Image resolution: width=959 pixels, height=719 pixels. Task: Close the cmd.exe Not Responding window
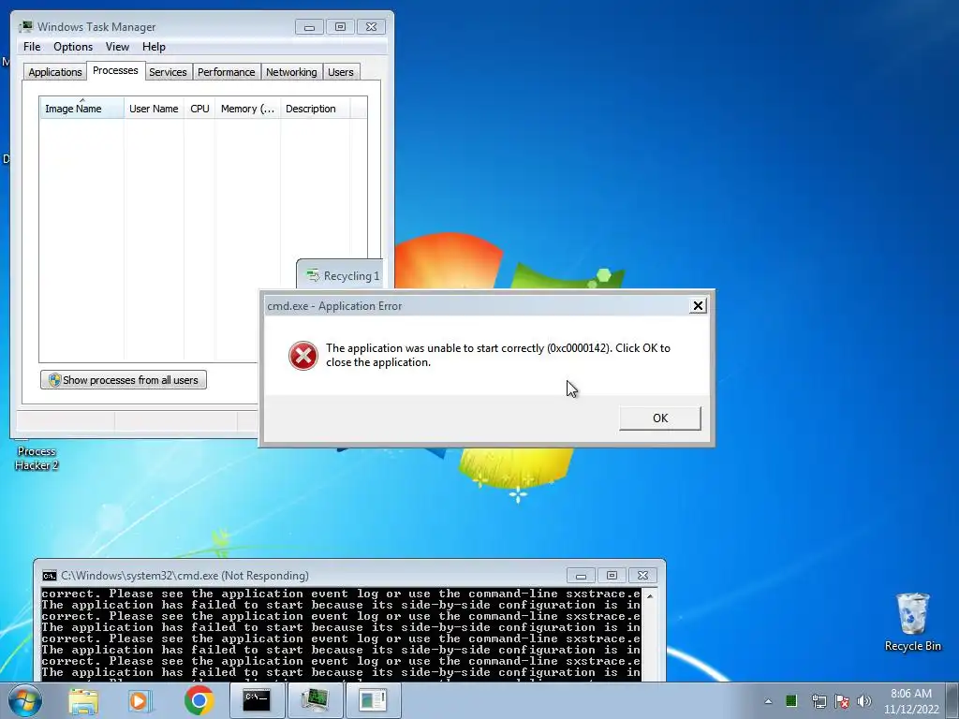click(642, 576)
